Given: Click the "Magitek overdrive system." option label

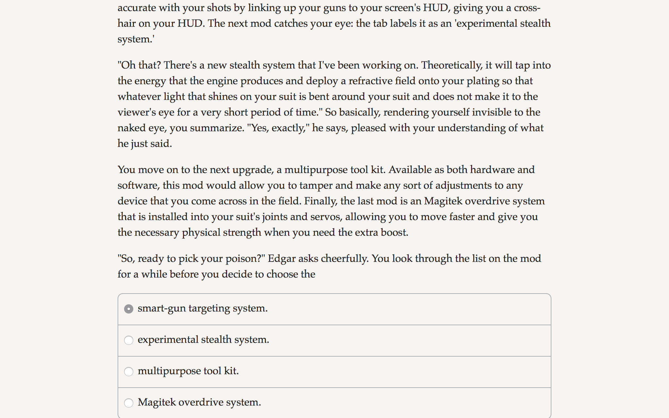Looking at the screenshot, I should pyautogui.click(x=199, y=402).
